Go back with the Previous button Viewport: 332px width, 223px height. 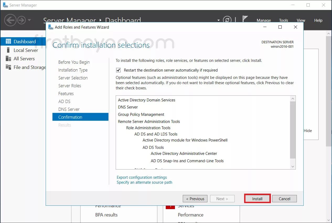[195, 199]
